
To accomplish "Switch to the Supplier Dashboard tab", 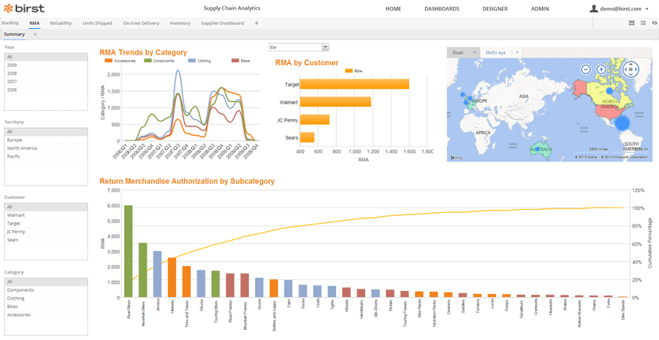I will (x=222, y=23).
